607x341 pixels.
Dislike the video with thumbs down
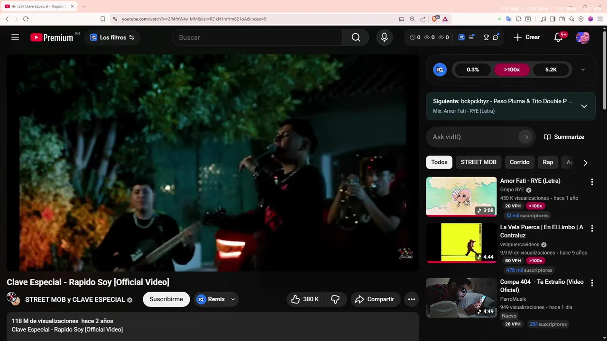335,299
